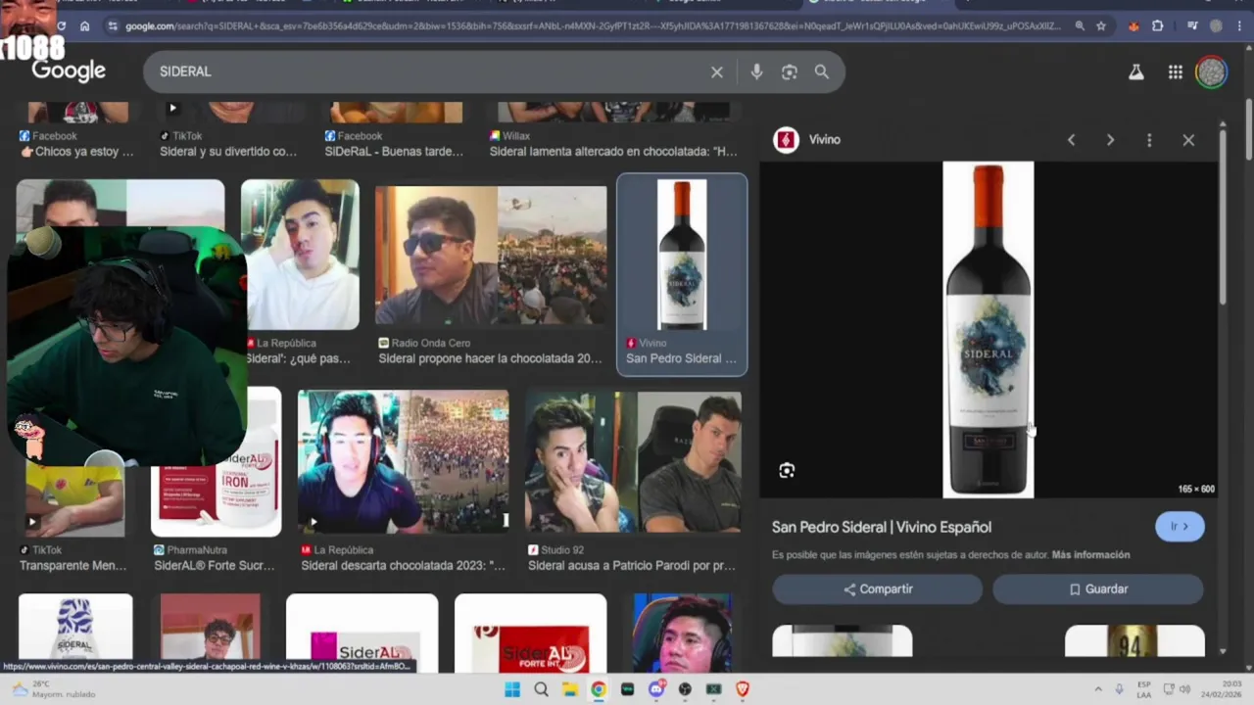
Task: Open 'Sideral descarta chocolatada 2023' caption
Action: [404, 566]
